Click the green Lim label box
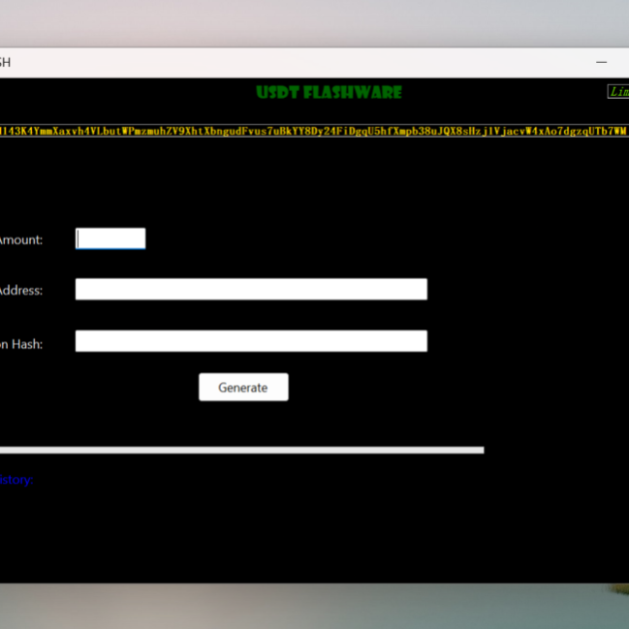The image size is (629, 629). coord(618,92)
